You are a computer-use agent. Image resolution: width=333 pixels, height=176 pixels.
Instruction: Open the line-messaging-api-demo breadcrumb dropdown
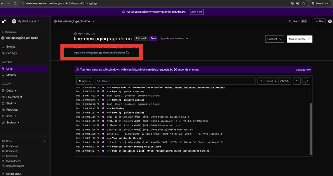point(74,21)
